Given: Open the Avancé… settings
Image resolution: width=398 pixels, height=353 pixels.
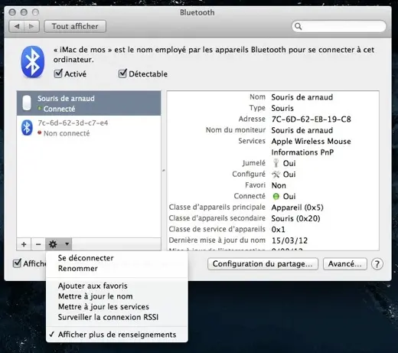Looking at the screenshot, I should 345,264.
